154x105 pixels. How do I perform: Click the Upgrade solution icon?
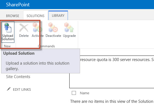coord(69,27)
